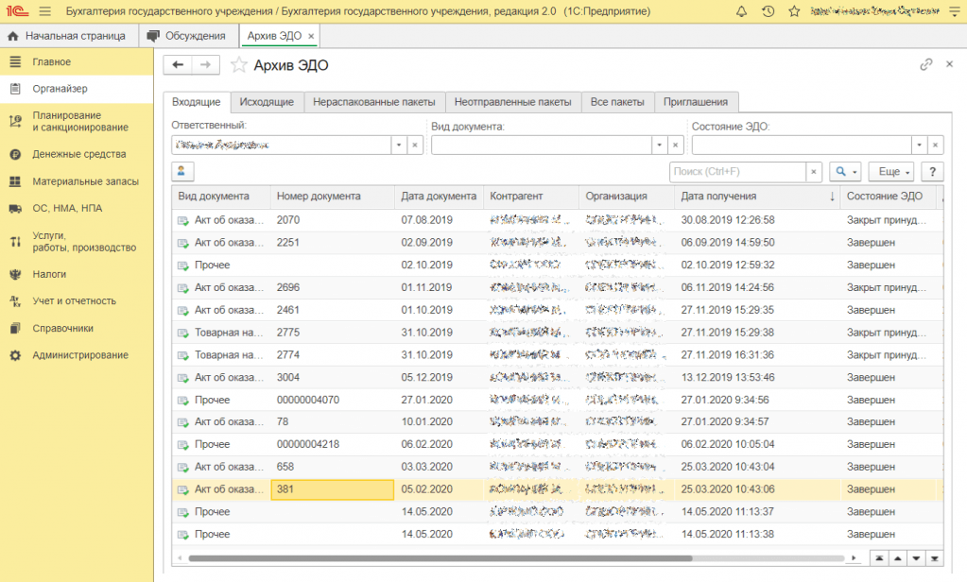
Task: Click the Поиск search field
Action: 737,172
